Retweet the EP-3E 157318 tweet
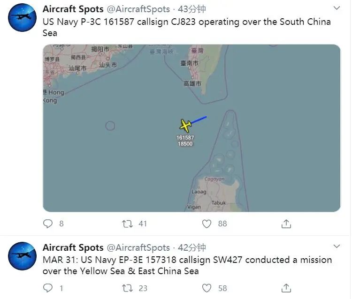The image size is (352, 299). [128, 288]
